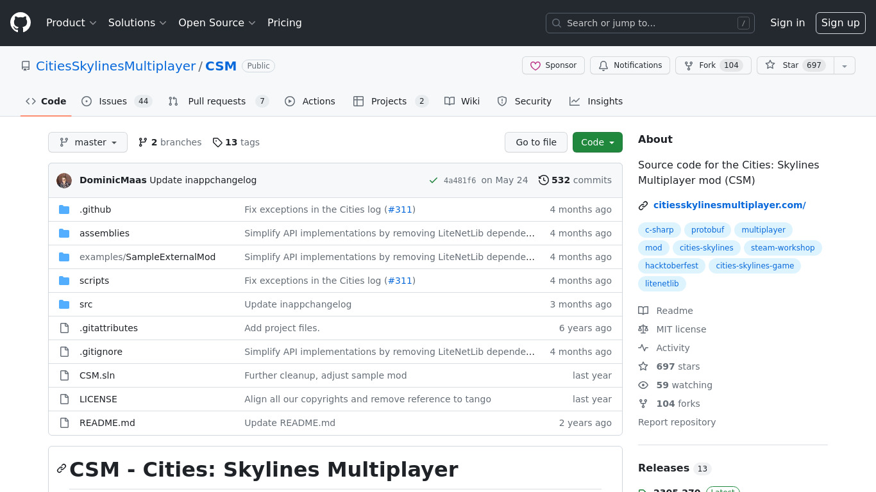Viewport: 876px width, 492px height.
Task: Click the .github folder icon
Action: [x=64, y=209]
